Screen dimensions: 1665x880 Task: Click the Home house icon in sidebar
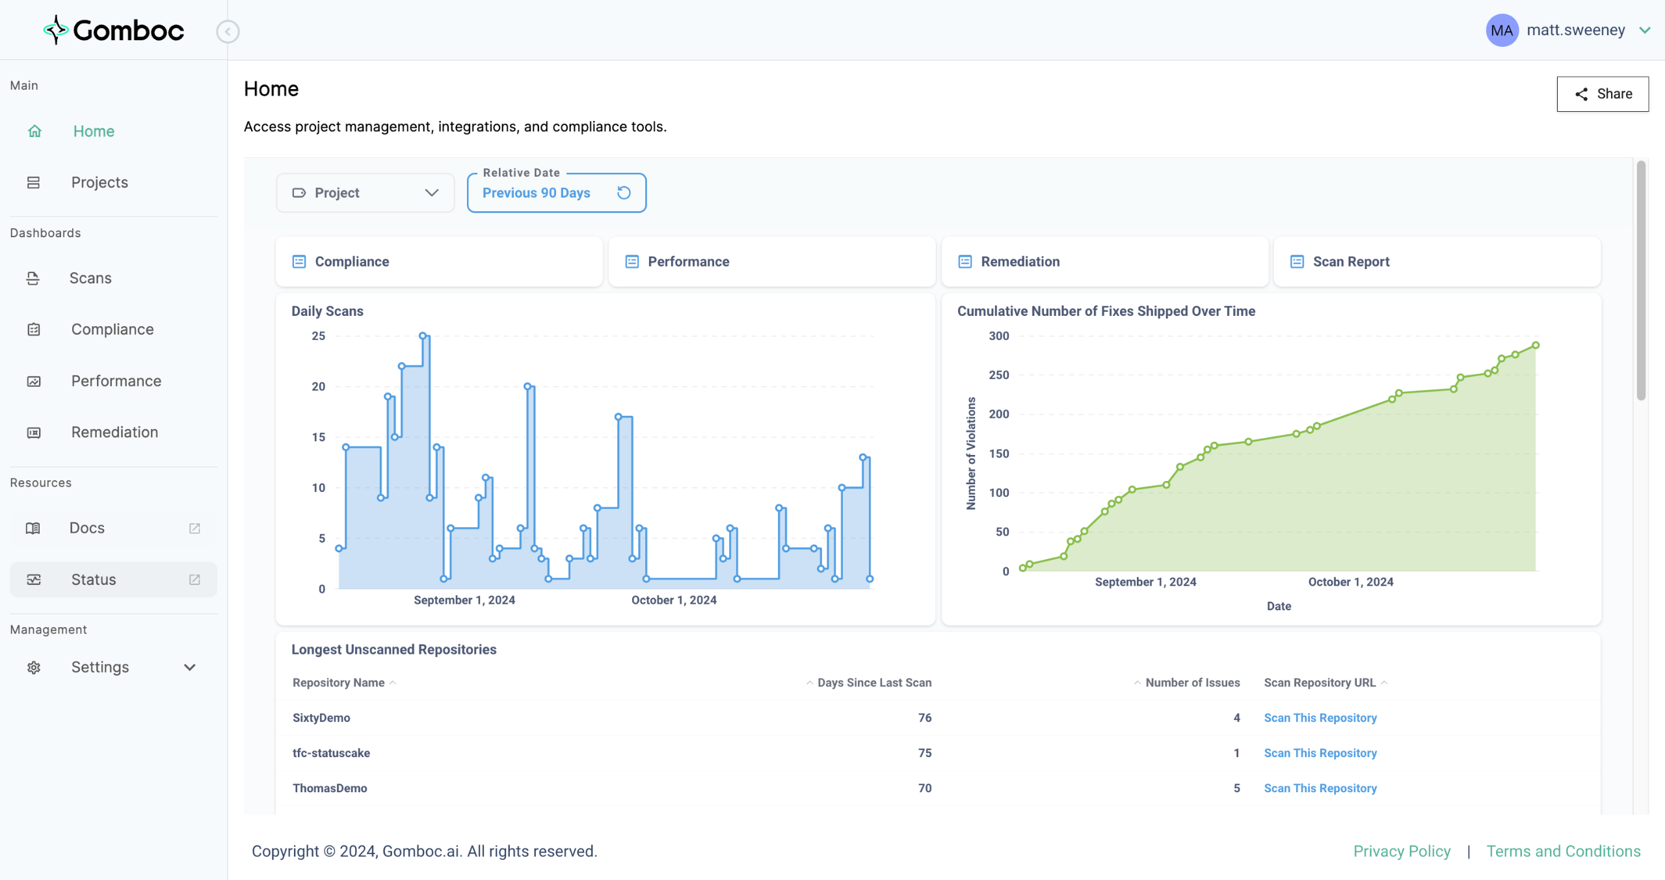tap(34, 131)
